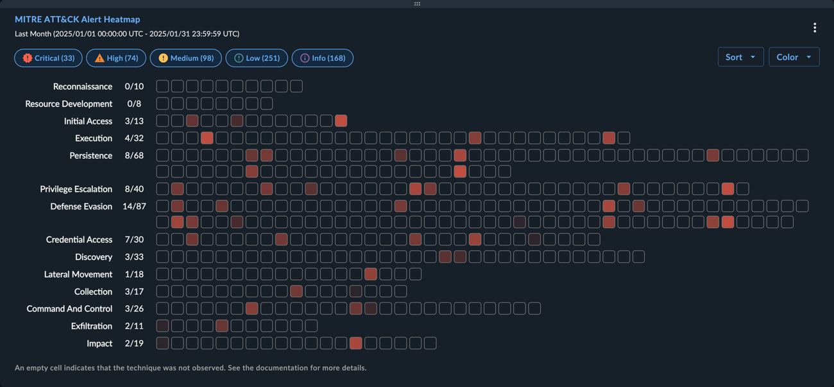Select the bright red cell in Impact row

tap(356, 343)
